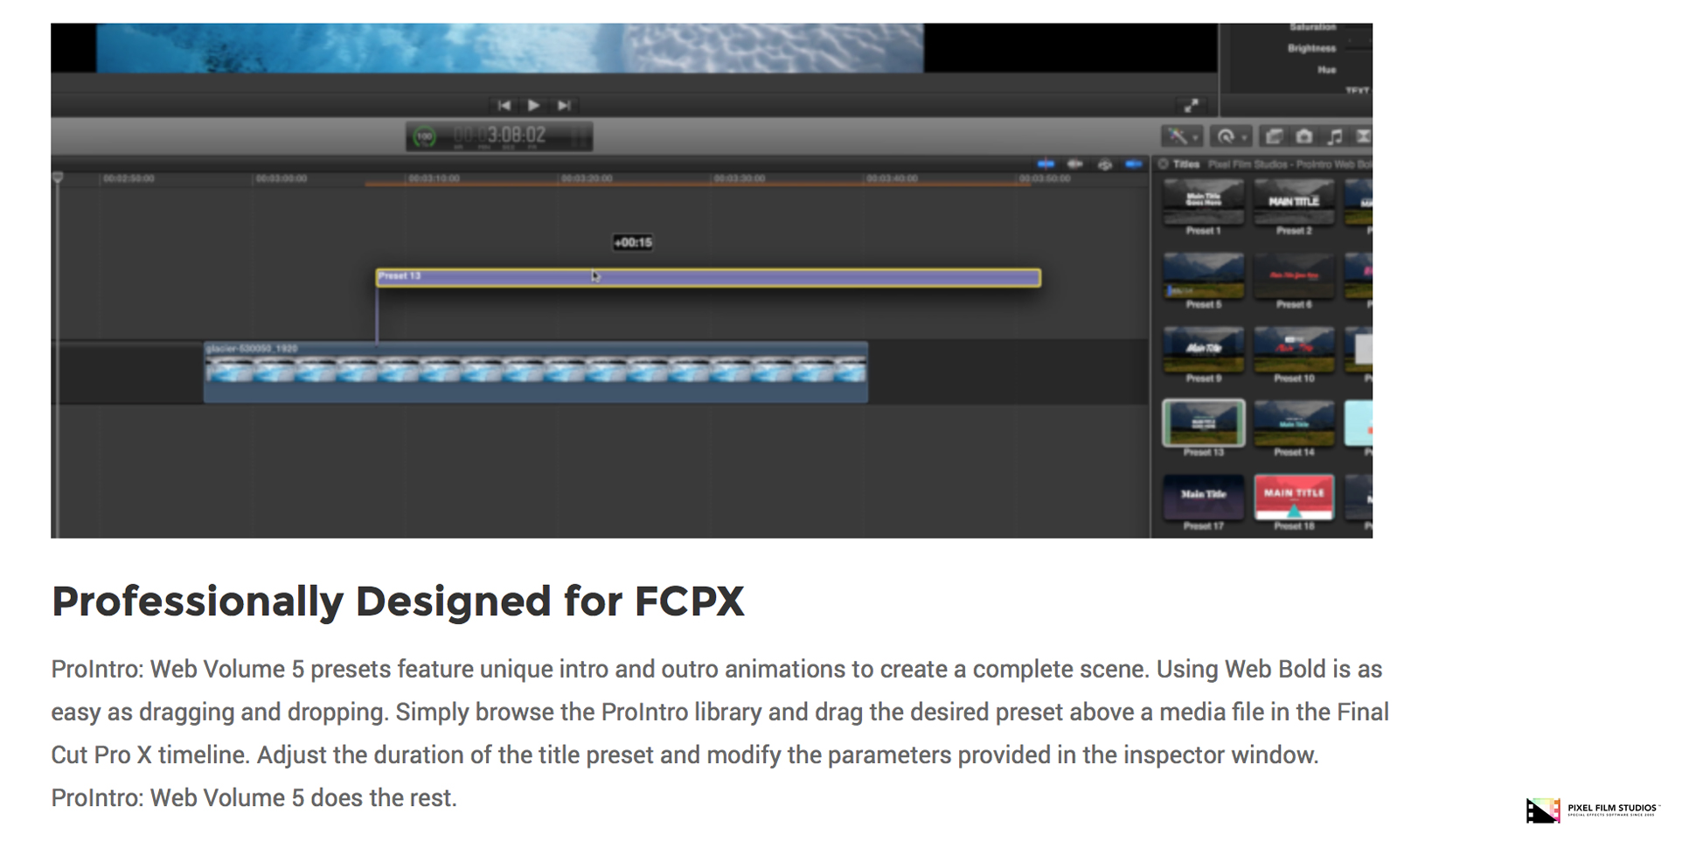Viewport: 1689px width, 862px height.
Task: Click the Titles browser header label
Action: pyautogui.click(x=1185, y=164)
